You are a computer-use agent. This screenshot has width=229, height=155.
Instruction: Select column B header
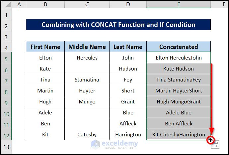pos(45,4)
